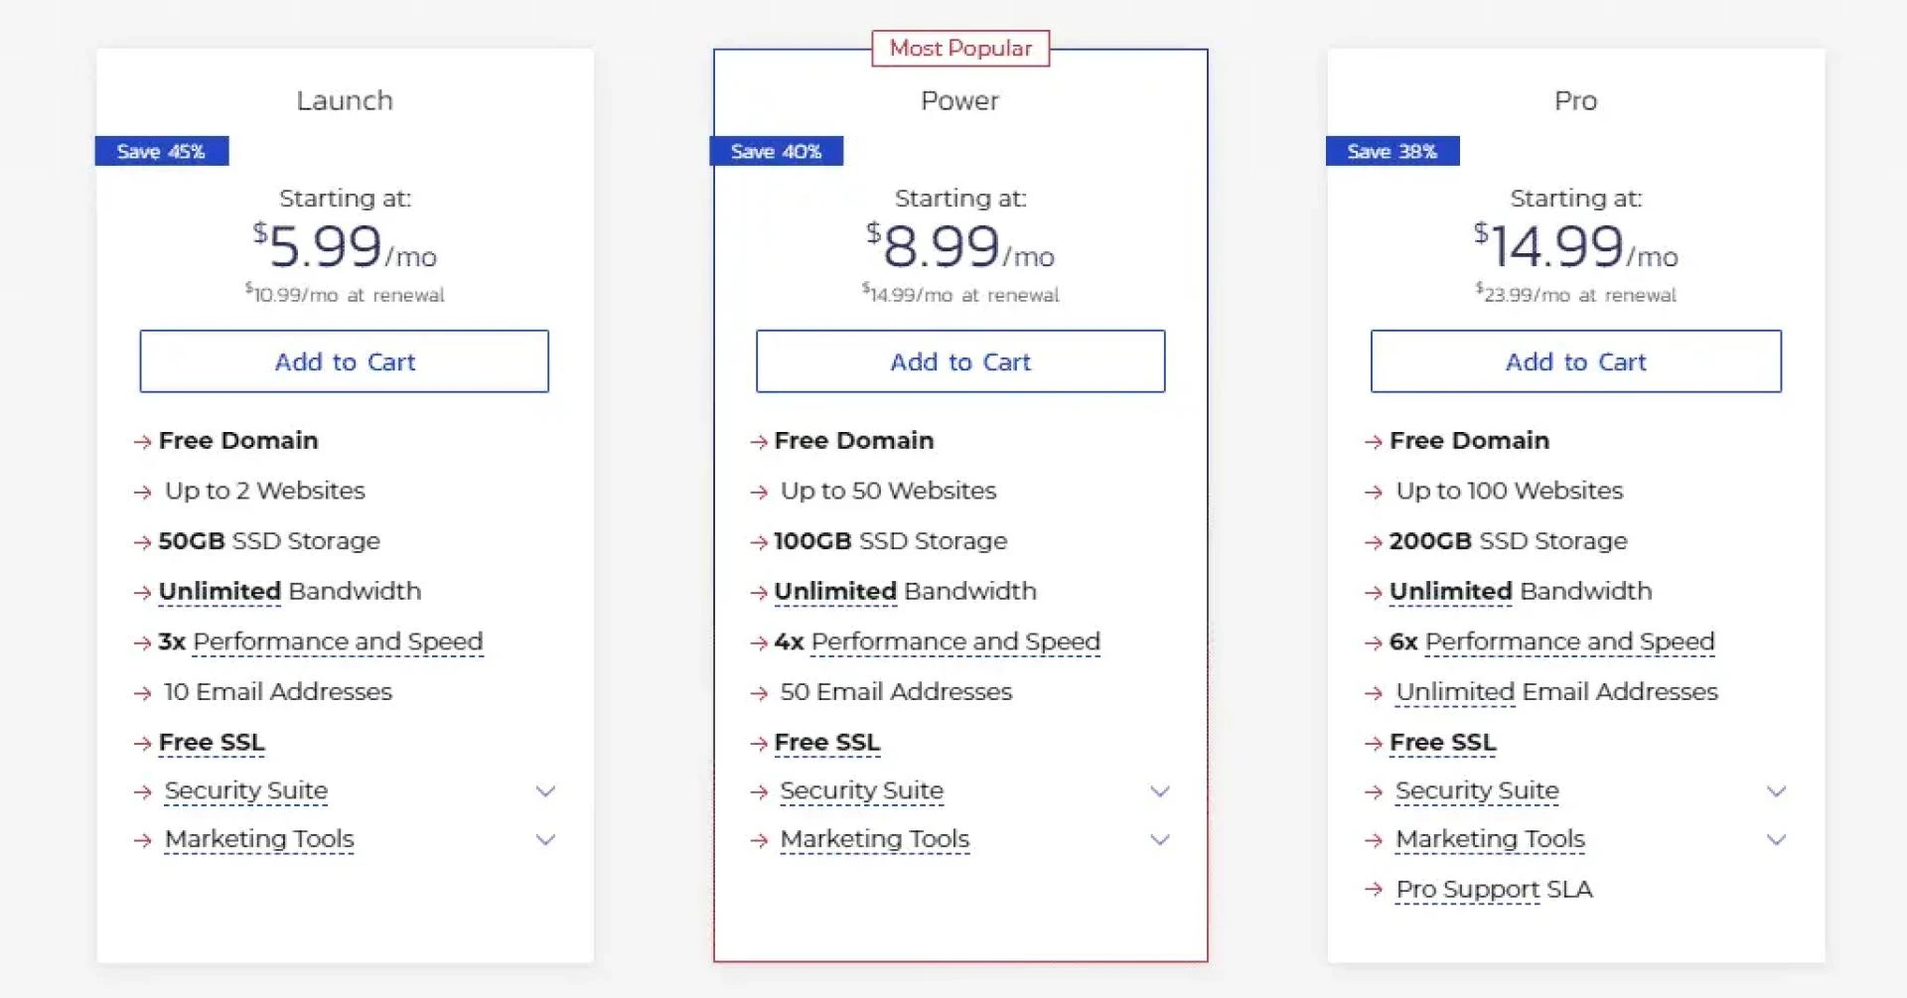Click the arrow icon next to Unlimited Email Addresses
The height and width of the screenshot is (998, 1907).
(1373, 692)
